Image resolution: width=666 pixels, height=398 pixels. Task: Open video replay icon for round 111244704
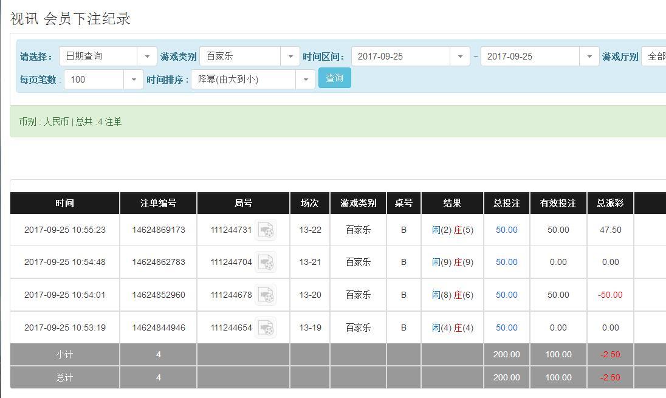tap(266, 262)
